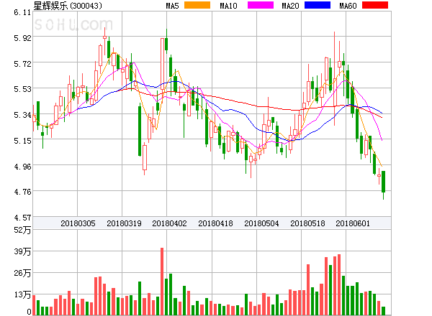
Task: Click the 52万 volume axis label
Action: click(22, 230)
